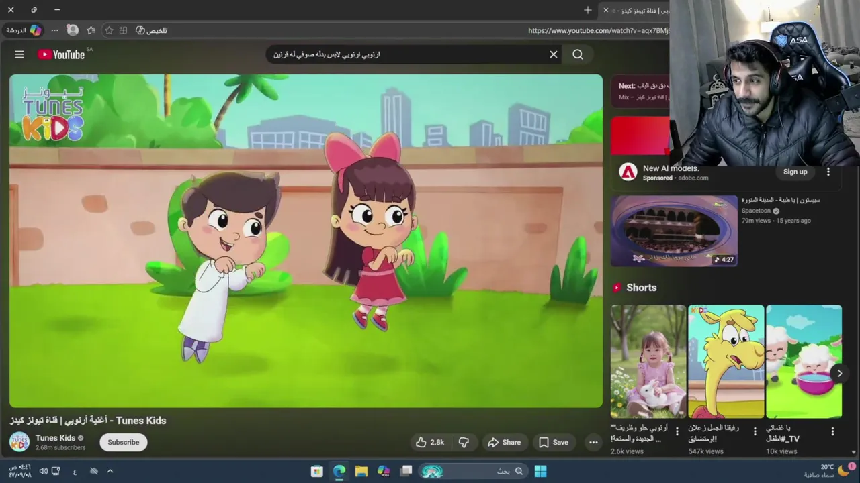
Task: Clear the YouTube search box text
Action: pos(554,54)
